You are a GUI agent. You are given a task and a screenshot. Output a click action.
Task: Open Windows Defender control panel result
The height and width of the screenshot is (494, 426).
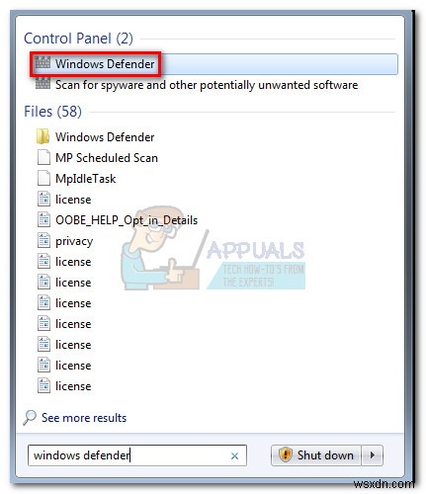[x=213, y=64]
